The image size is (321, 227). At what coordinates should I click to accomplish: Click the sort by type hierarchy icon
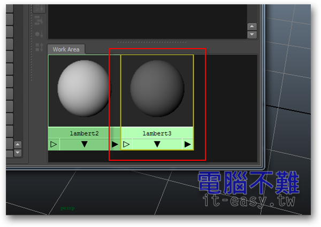40,20
